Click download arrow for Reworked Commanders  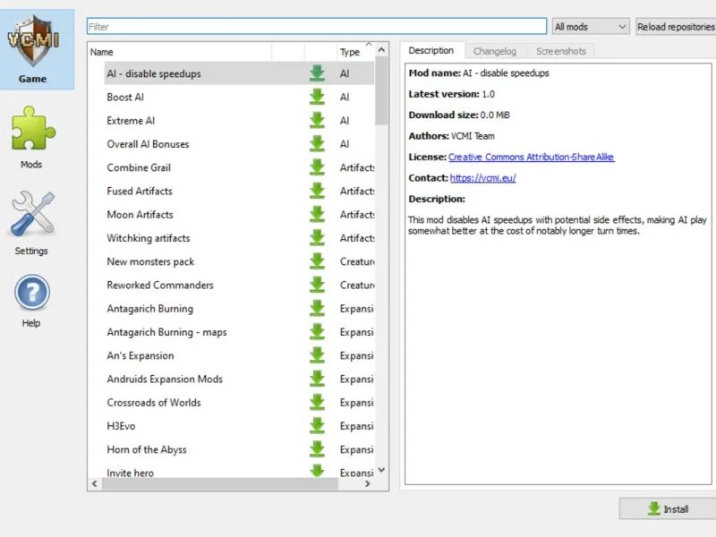pyautogui.click(x=317, y=285)
